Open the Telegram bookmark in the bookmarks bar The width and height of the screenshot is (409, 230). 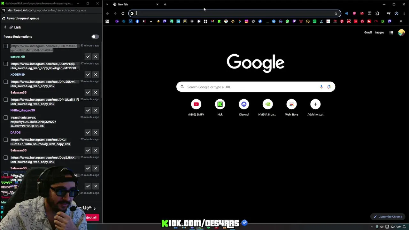pos(274,21)
